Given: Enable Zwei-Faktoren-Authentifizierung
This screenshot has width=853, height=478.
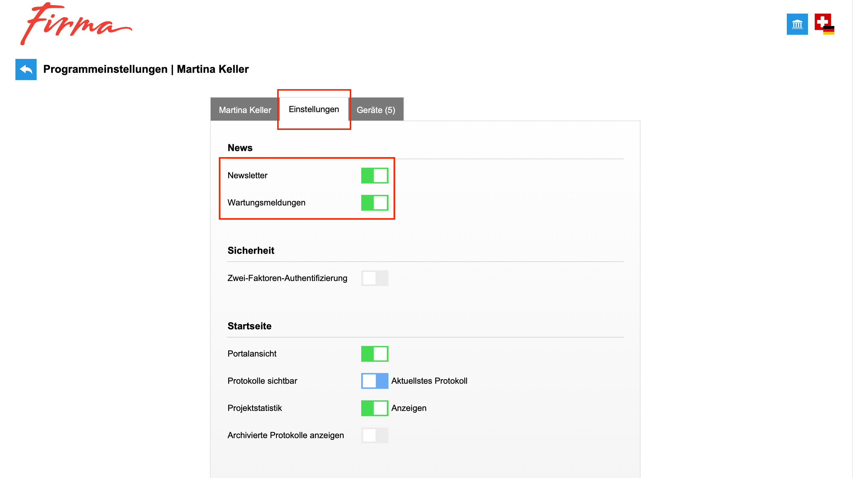Looking at the screenshot, I should 375,278.
